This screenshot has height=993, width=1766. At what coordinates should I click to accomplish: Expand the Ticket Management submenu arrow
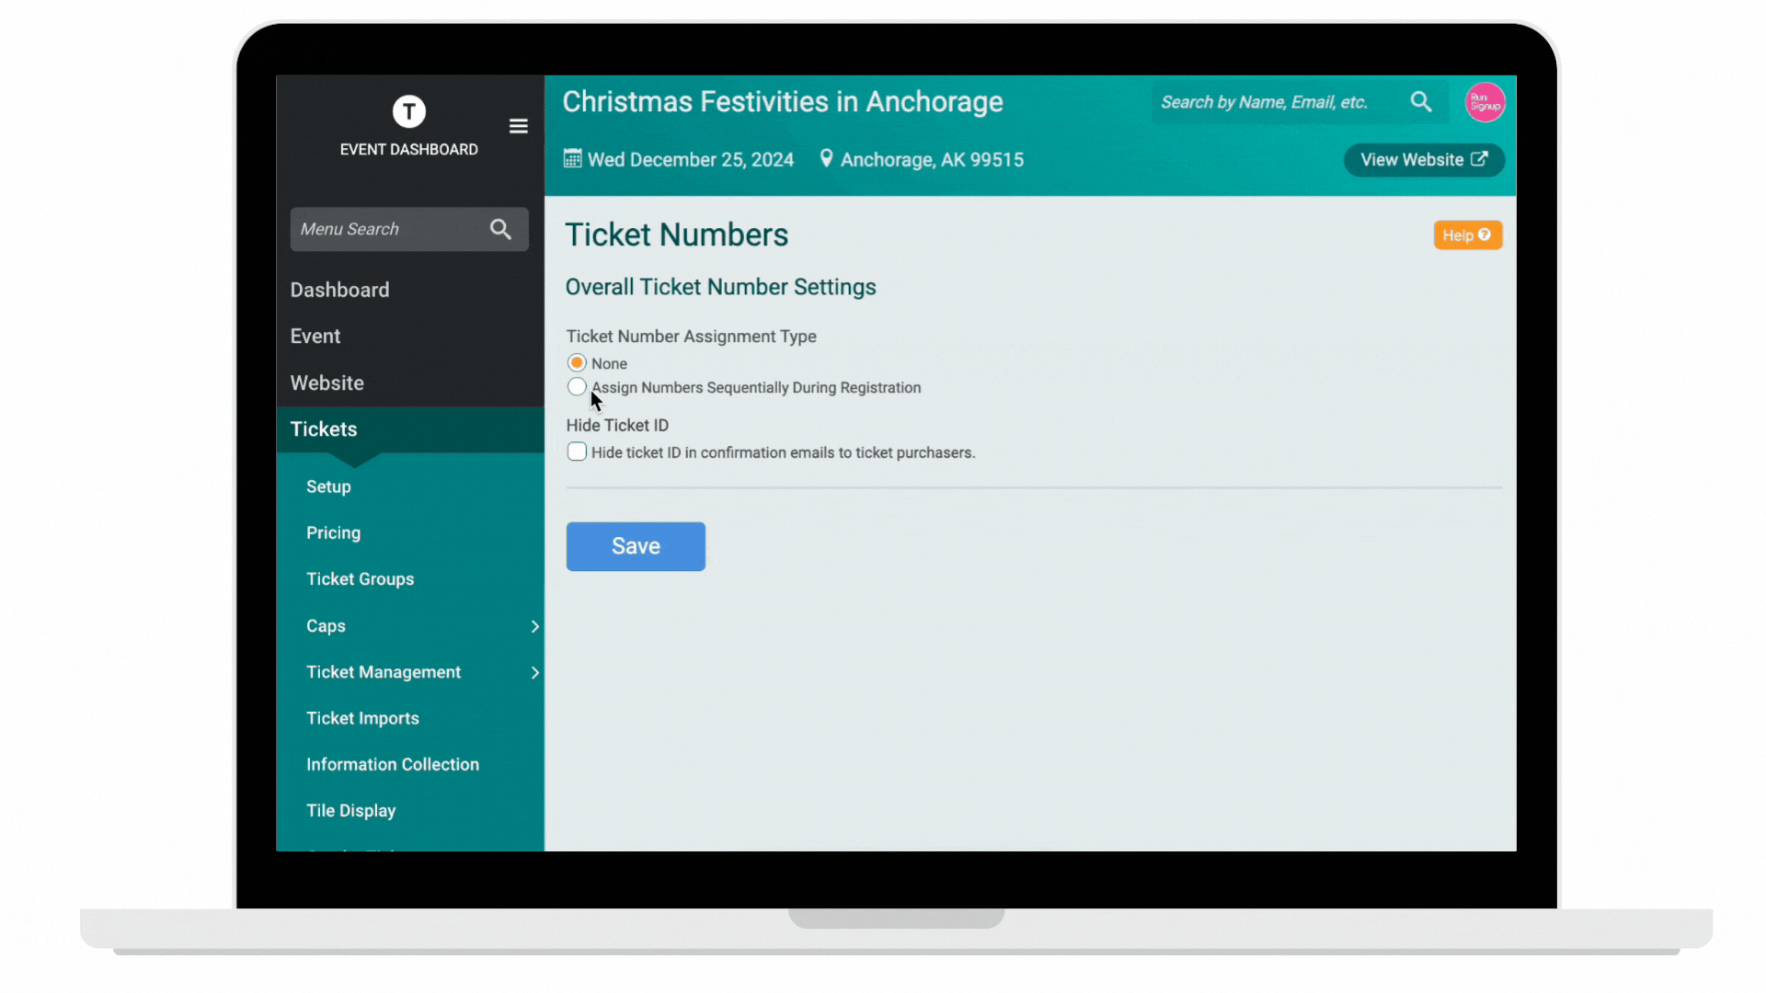click(534, 673)
